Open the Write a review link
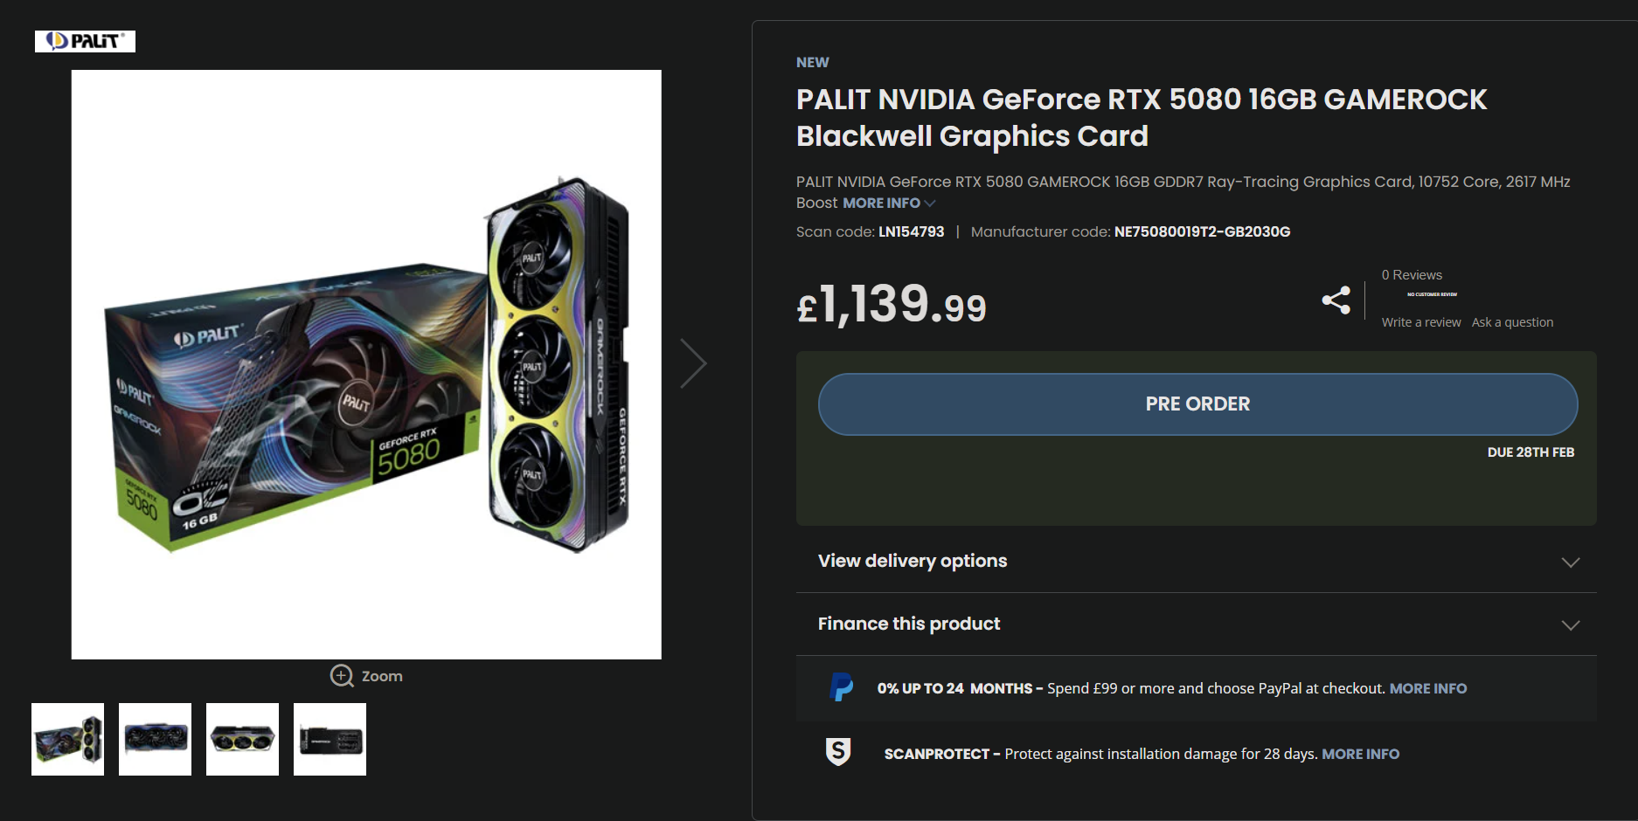The width and height of the screenshot is (1638, 821). (x=1420, y=322)
